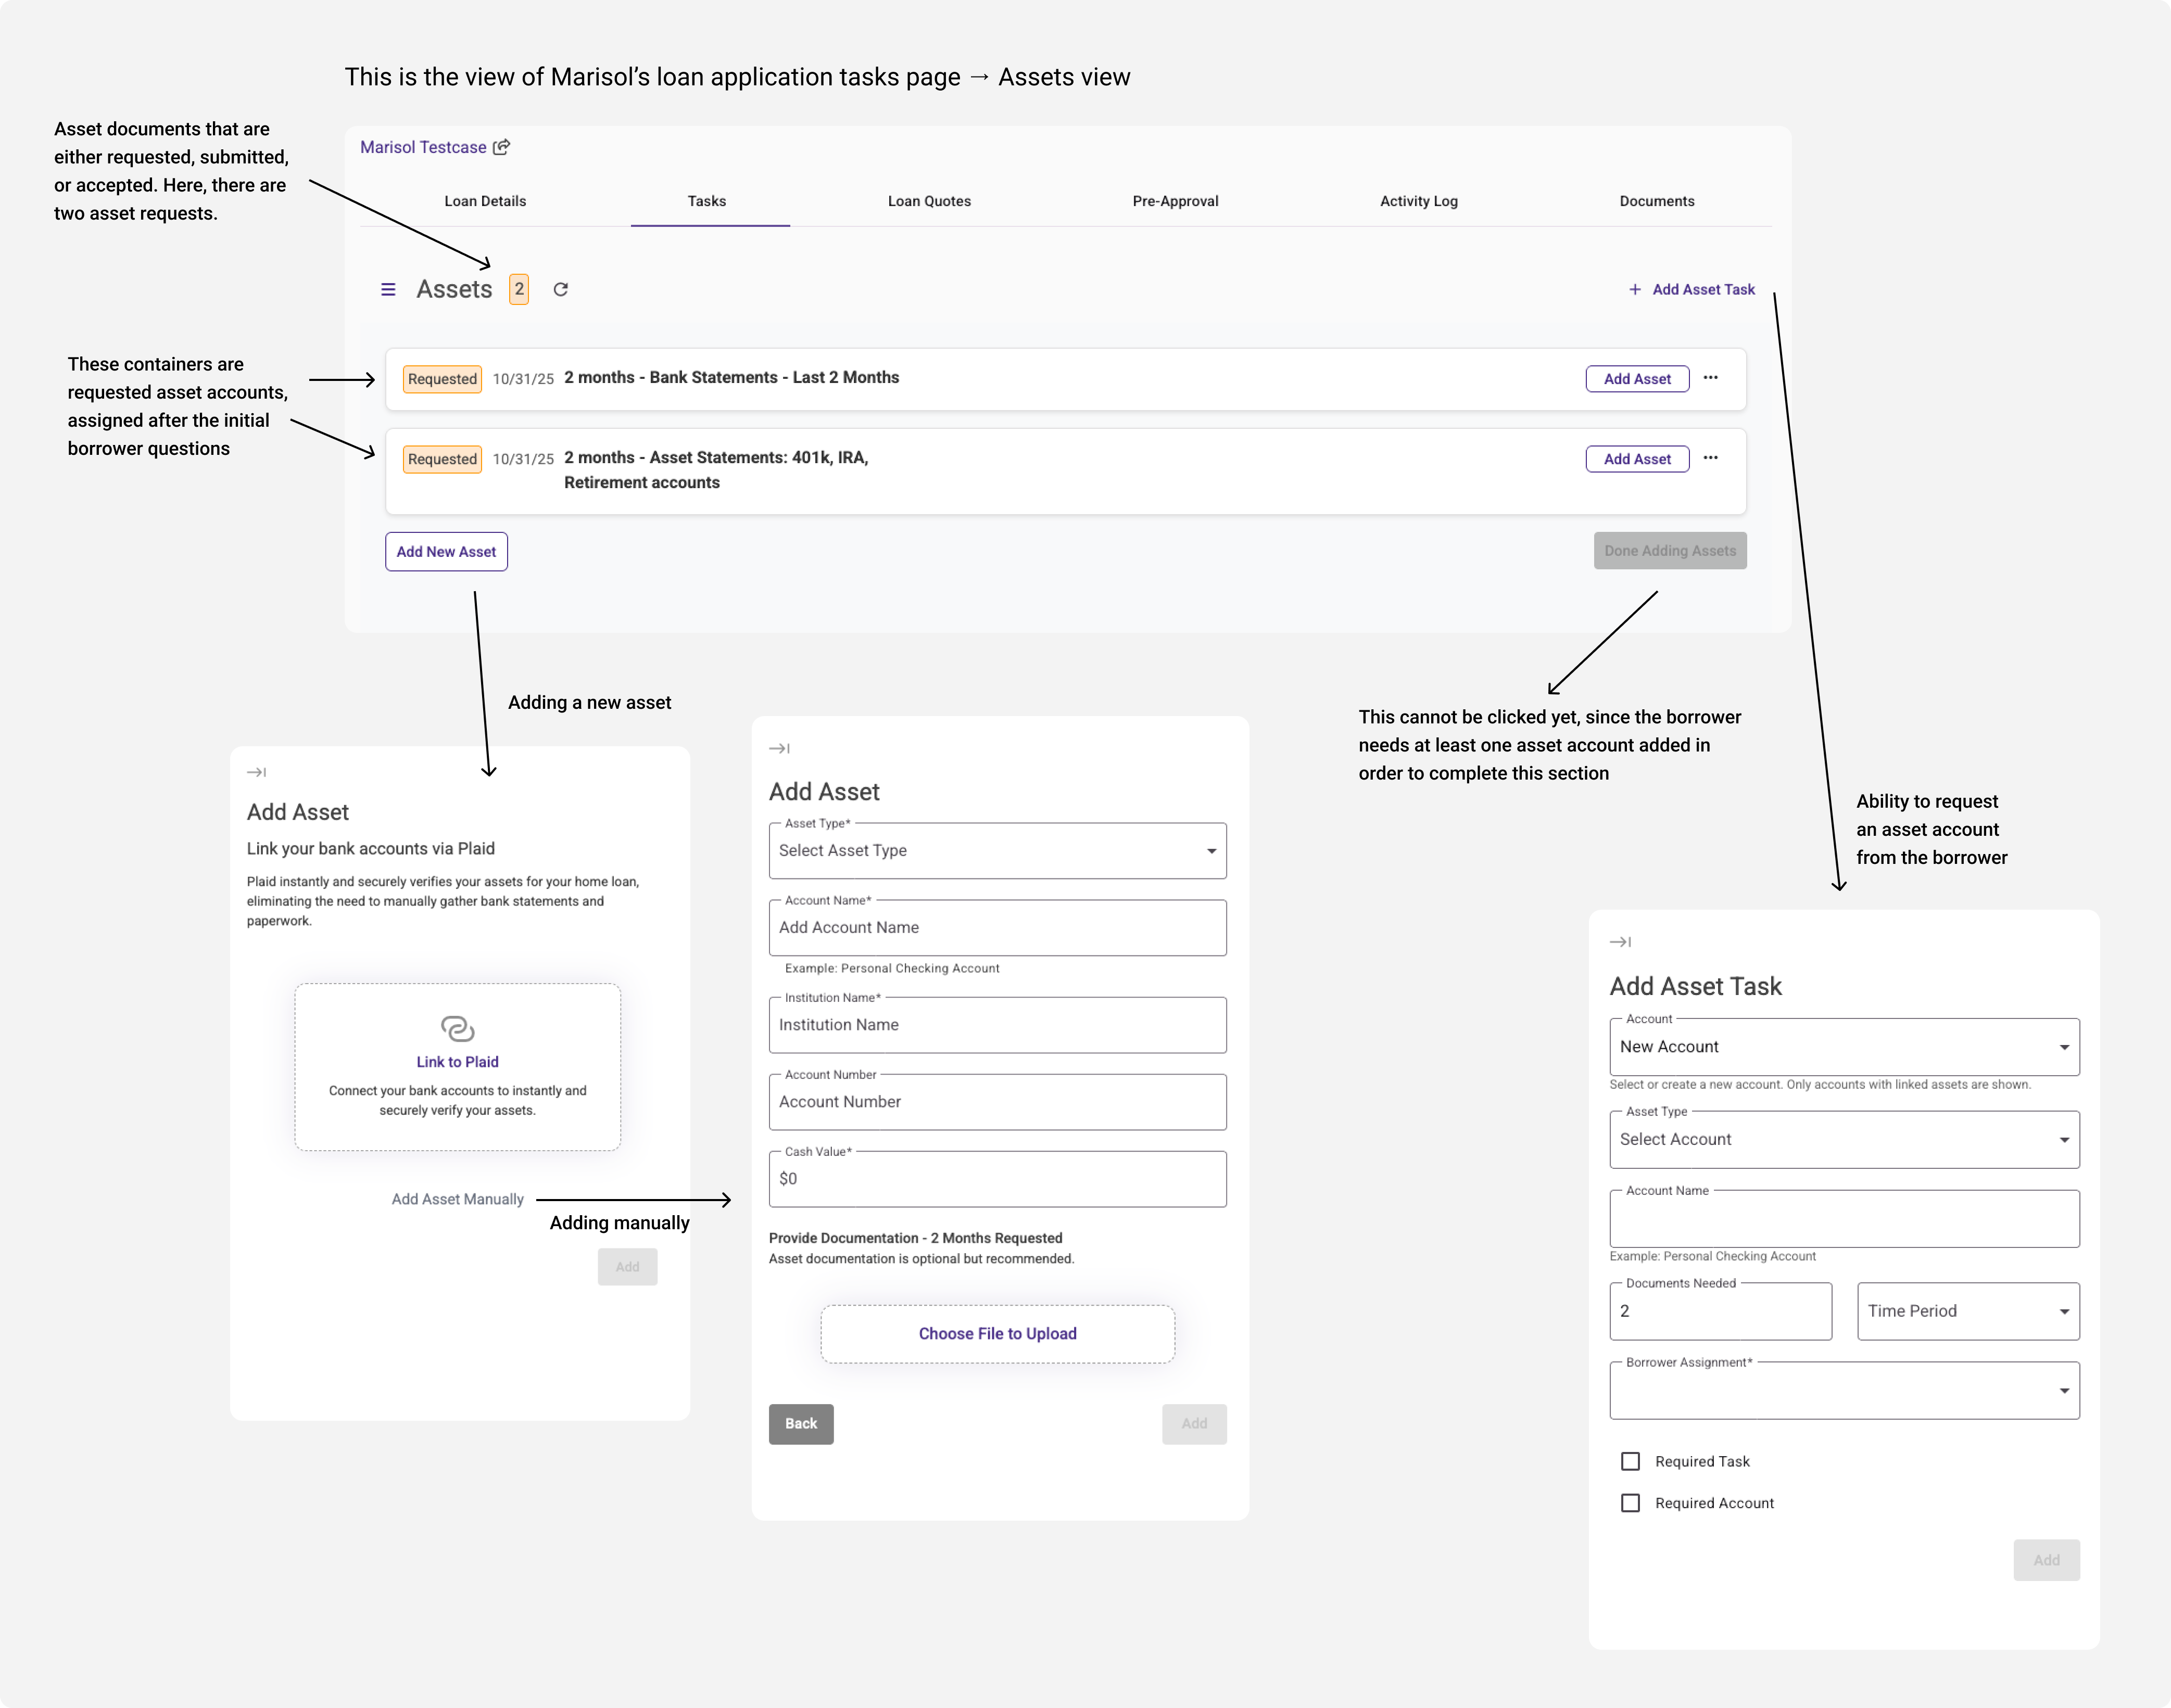
Task: Open three-dot menu for Bank Statements request
Action: click(x=1711, y=378)
